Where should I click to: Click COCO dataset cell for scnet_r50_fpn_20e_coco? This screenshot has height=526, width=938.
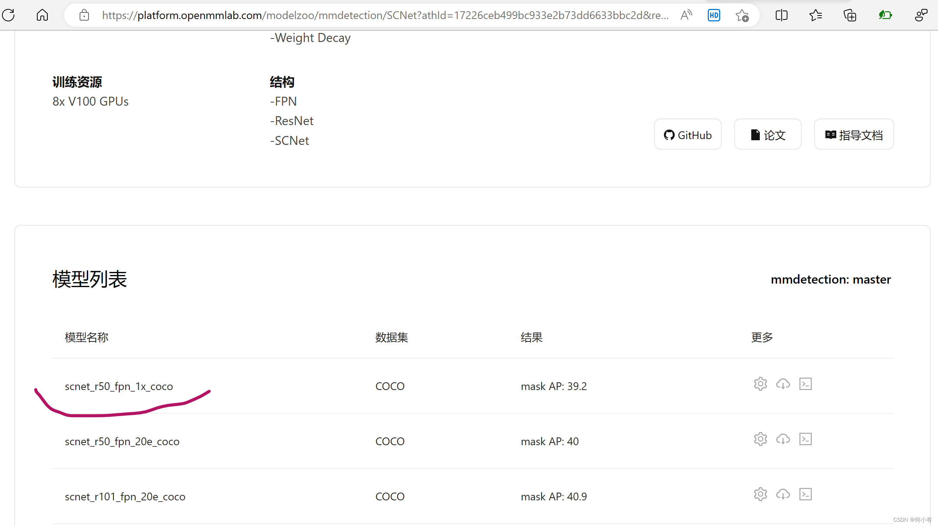click(390, 442)
